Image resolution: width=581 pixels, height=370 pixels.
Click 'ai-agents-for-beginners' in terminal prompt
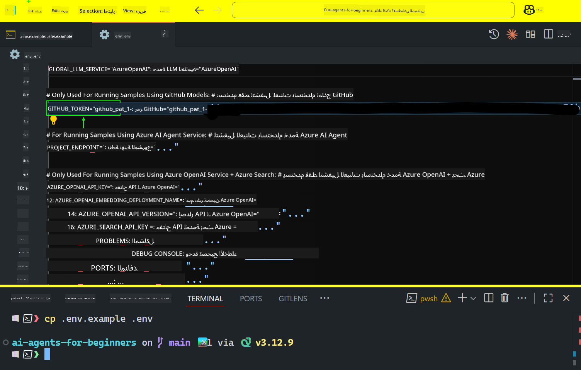coord(74,343)
